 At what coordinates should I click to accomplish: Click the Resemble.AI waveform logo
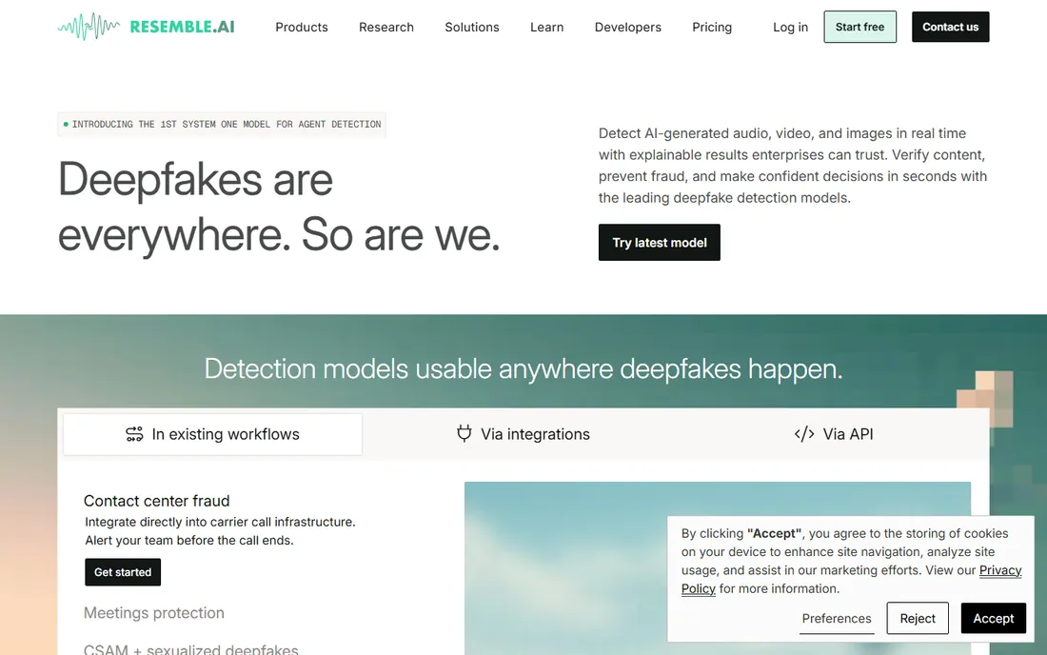coord(89,27)
